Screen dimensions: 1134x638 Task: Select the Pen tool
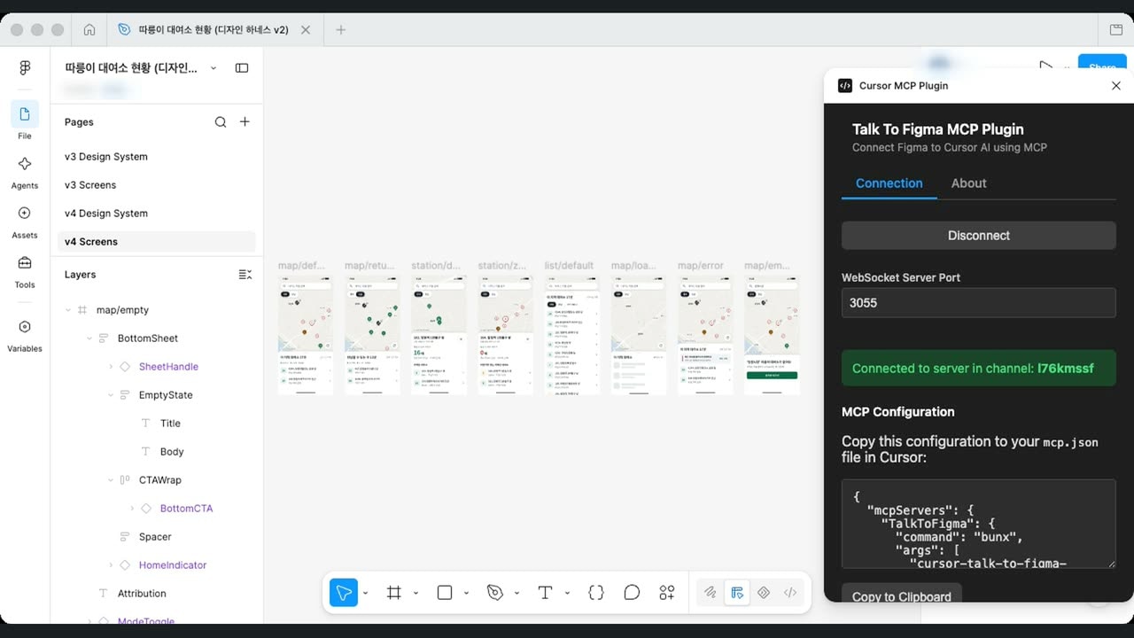pos(495,593)
